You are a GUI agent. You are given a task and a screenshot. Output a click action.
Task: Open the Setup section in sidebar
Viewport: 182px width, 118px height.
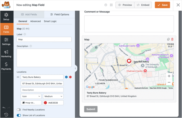click(6, 17)
